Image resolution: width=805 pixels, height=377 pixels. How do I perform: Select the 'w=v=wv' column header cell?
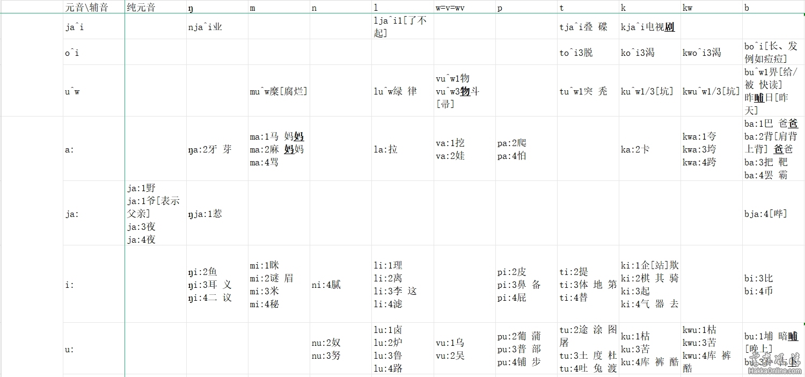coord(464,8)
